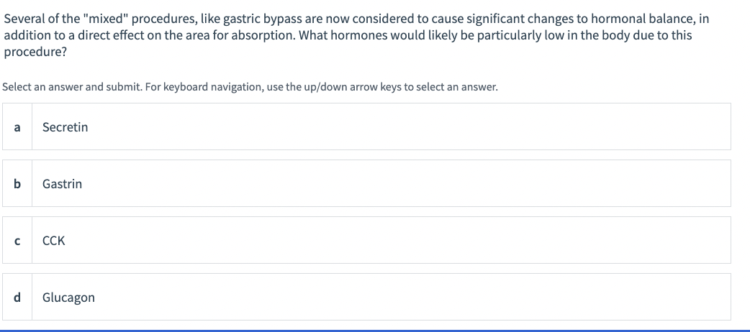
Task: Click the letter 'd' option marker
Action: tap(17, 298)
